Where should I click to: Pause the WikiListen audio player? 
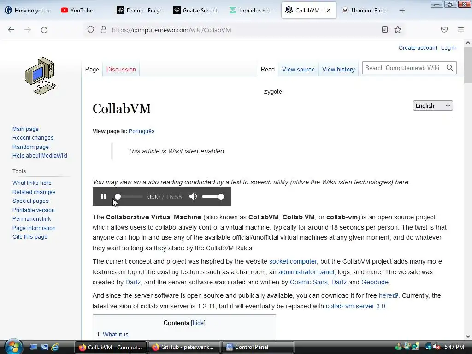point(103,196)
